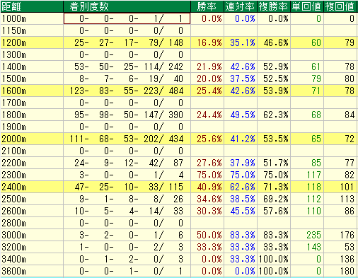Click the 30.3% win rate value
The height and width of the screenshot is (278, 358).
pos(209,211)
